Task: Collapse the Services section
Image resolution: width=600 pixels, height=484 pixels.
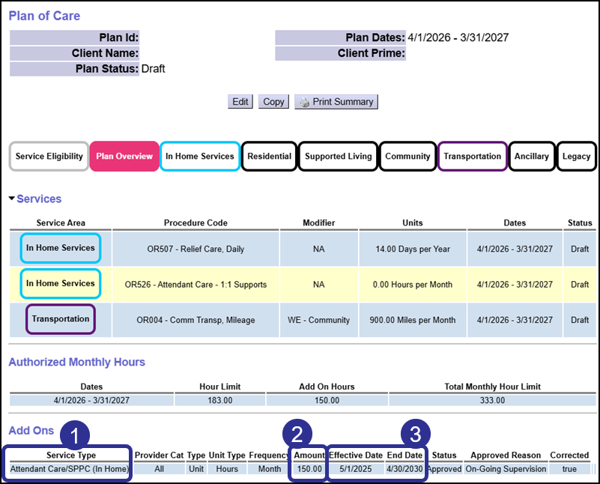Action: click(x=10, y=198)
